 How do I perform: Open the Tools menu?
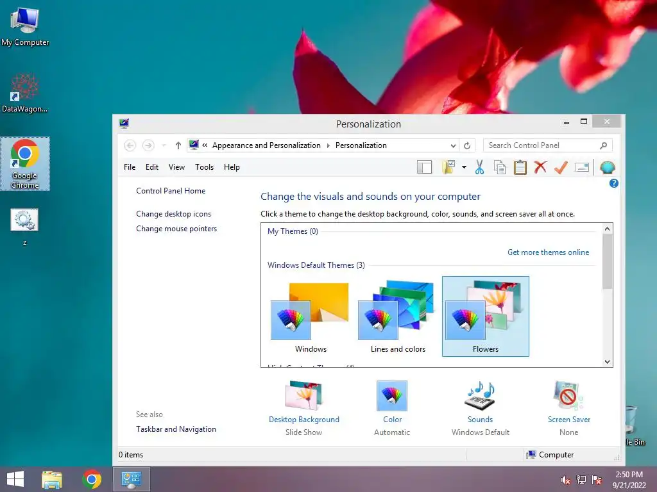coord(204,167)
